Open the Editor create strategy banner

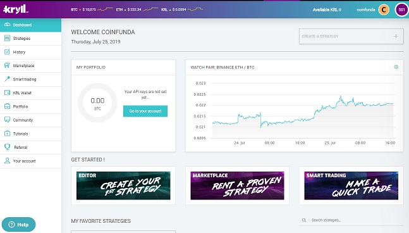click(123, 186)
